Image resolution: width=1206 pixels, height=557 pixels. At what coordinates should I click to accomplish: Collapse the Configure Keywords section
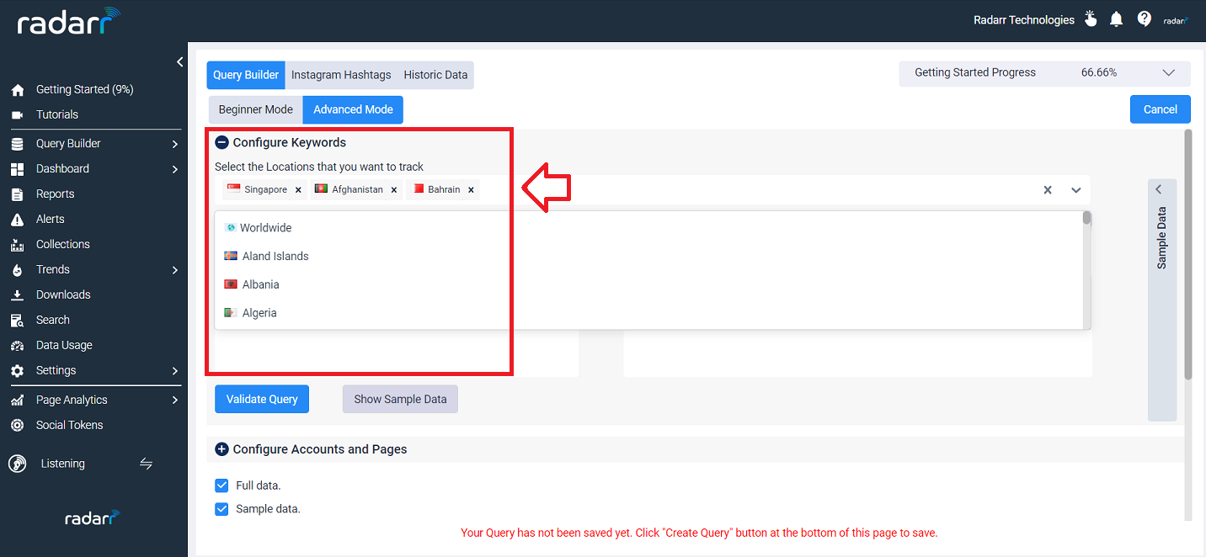coord(221,142)
